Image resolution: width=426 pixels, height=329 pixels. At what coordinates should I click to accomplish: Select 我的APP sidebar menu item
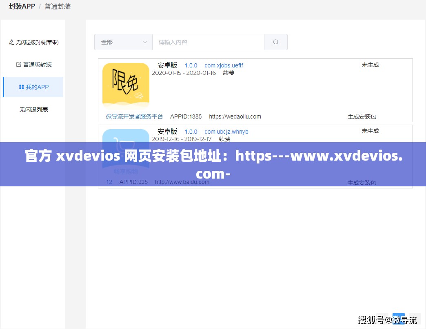33,87
